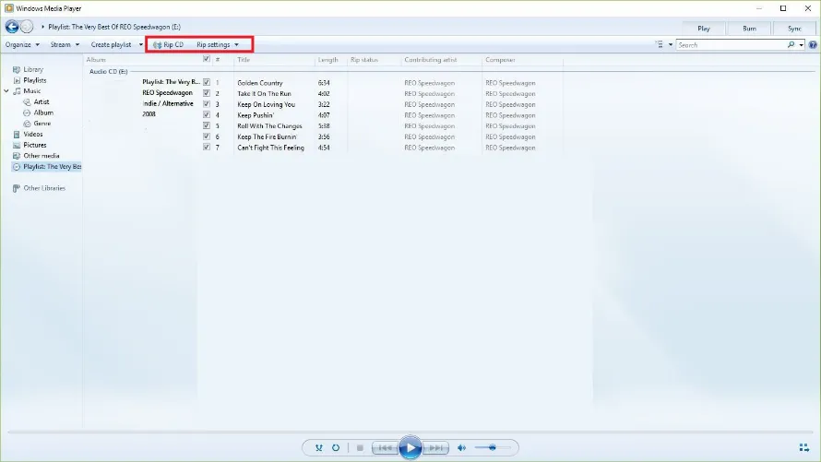Switch to the Burn tab
Screen dimensions: 821x462
pos(749,29)
